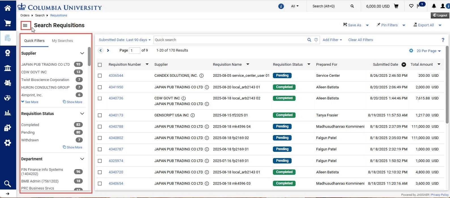The height and width of the screenshot is (198, 450).
Task: Check requisition 4340787 row
Action: (x=100, y=149)
